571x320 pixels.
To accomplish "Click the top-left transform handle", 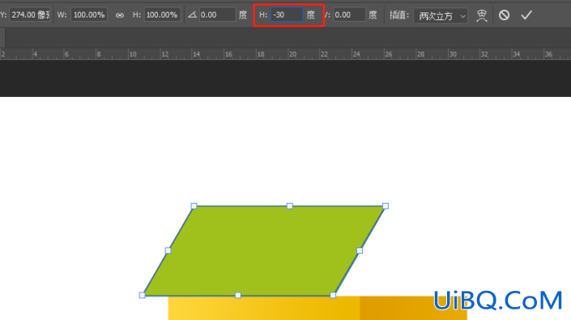I will [194, 206].
